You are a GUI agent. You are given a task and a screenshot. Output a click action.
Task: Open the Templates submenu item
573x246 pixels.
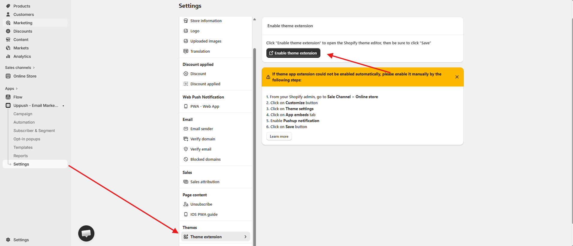pos(23,147)
